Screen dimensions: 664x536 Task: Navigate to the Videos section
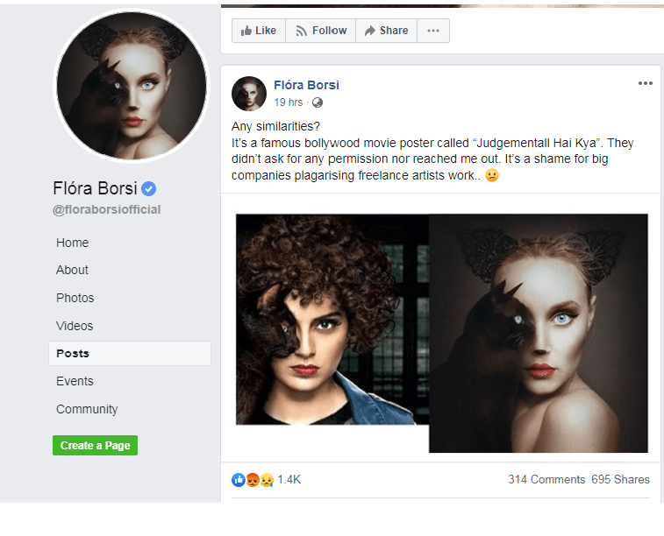[x=75, y=326]
